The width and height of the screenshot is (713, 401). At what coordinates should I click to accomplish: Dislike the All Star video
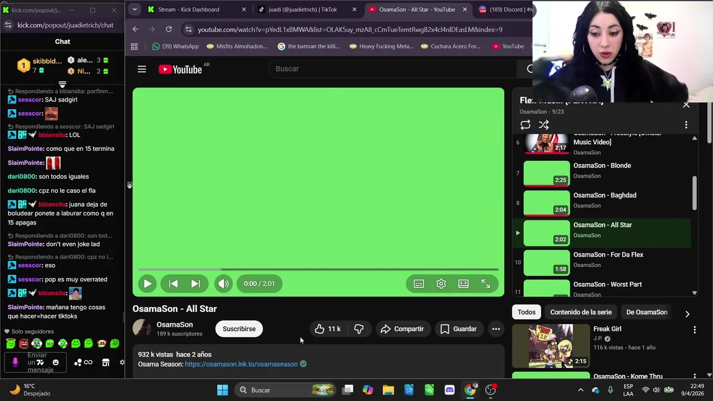pos(359,329)
